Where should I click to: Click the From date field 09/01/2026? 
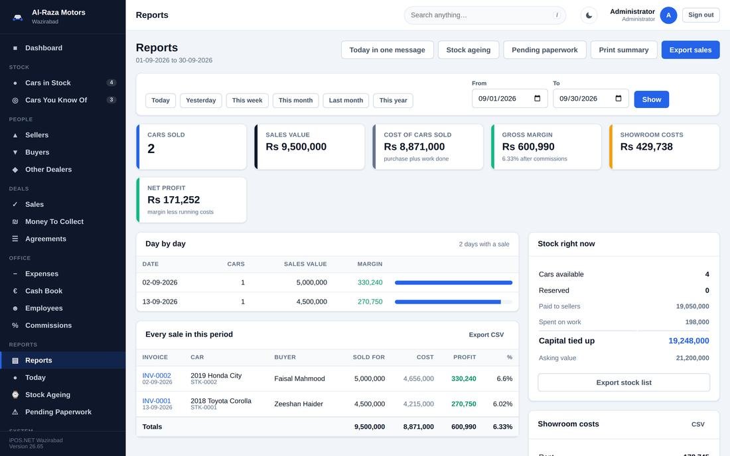click(510, 99)
